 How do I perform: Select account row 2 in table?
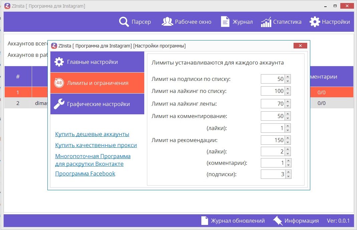[x=18, y=103]
